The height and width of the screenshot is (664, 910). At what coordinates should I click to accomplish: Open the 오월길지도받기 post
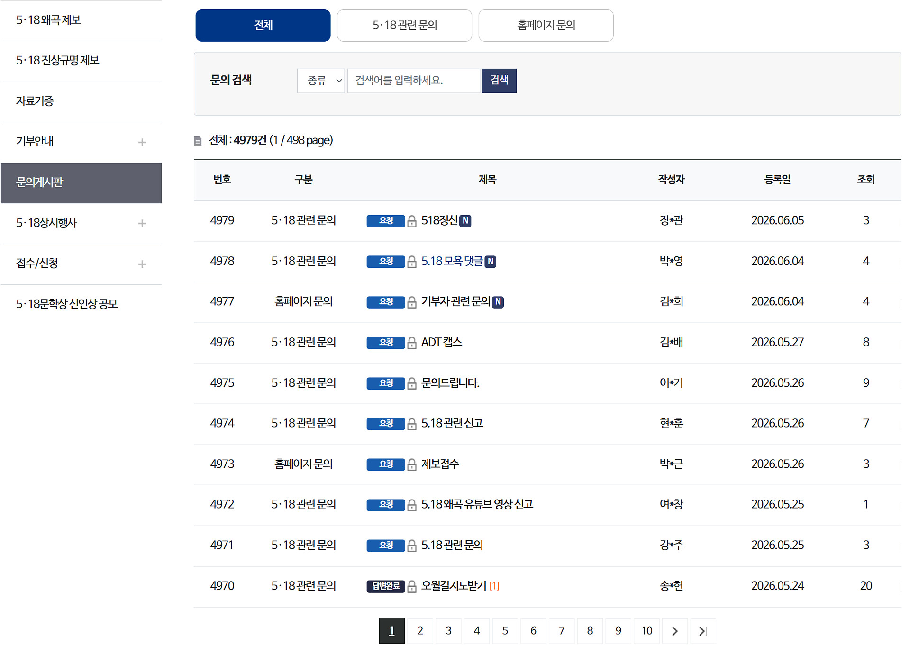[x=454, y=586]
